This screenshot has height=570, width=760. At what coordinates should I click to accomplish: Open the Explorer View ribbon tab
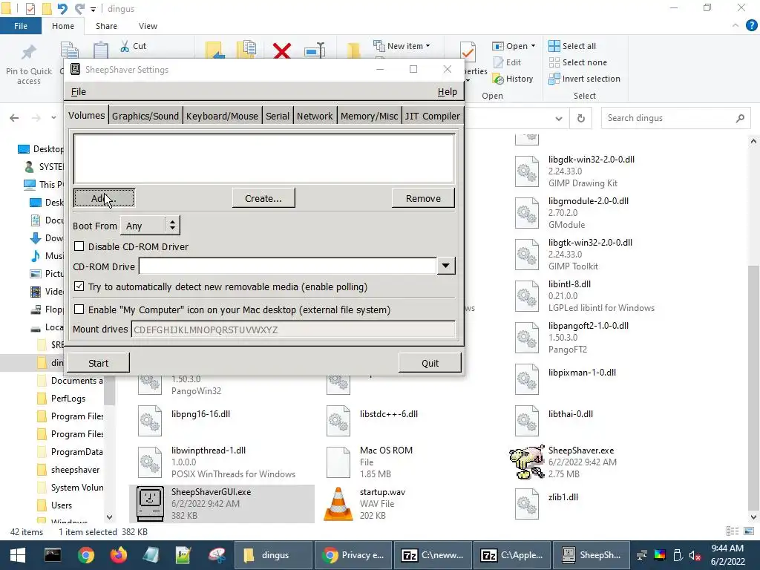148,26
